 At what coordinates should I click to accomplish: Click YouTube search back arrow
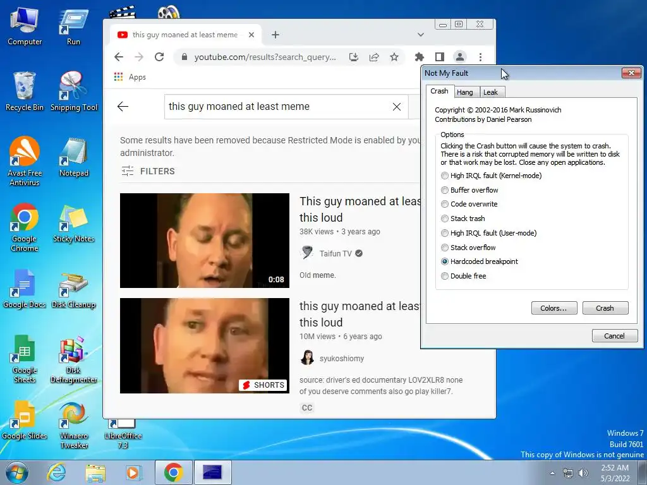pos(123,107)
